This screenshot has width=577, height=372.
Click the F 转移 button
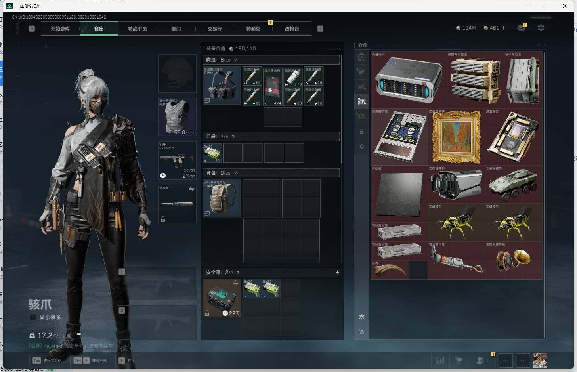(x=127, y=361)
